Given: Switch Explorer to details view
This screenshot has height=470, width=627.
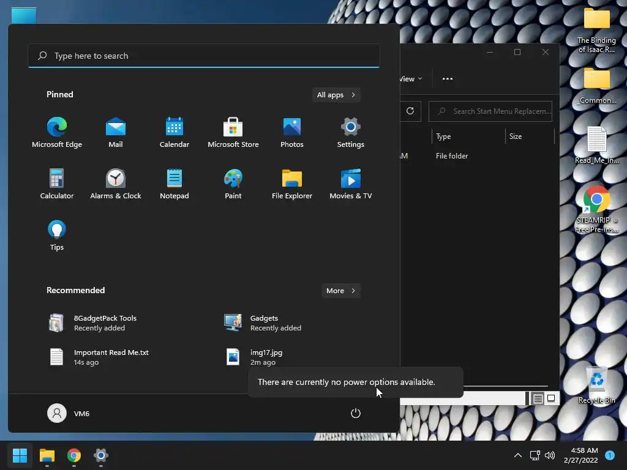Looking at the screenshot, I should (538, 398).
